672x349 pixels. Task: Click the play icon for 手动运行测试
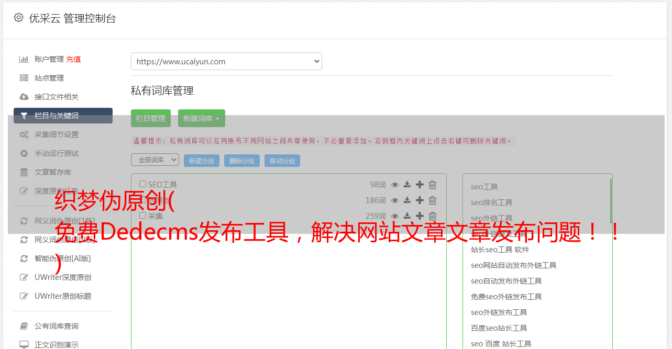[x=24, y=153]
